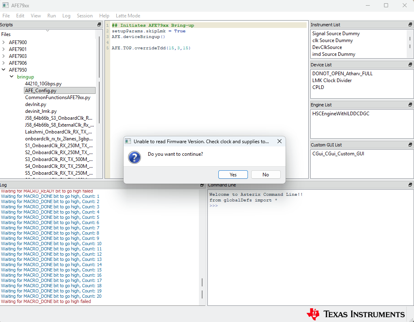Screen dimensions: 414x322
Task: Click No in the dialog
Action: [266, 175]
